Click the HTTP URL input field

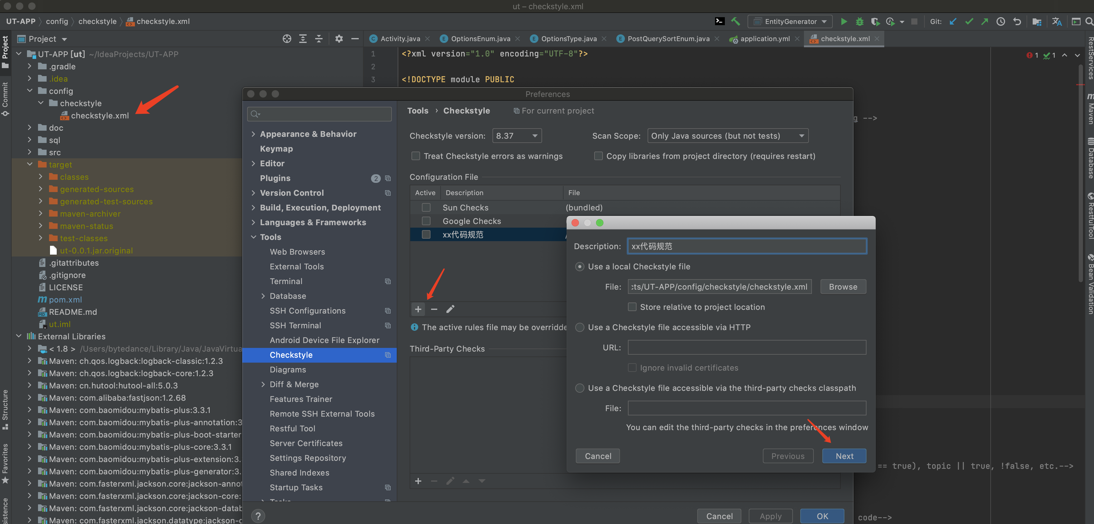click(747, 348)
